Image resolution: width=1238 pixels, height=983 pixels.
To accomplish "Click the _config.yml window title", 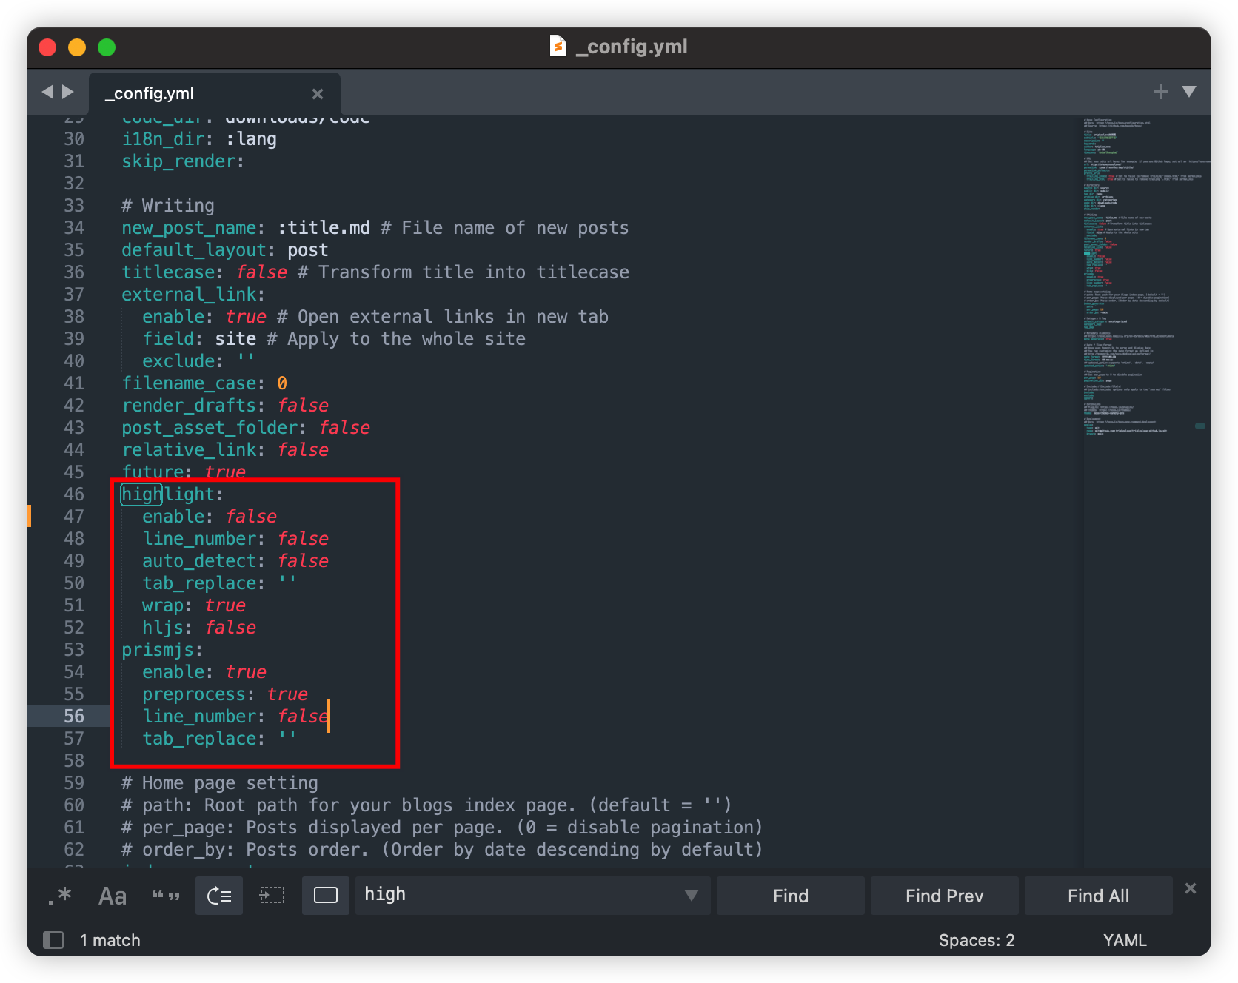I will click(x=632, y=47).
